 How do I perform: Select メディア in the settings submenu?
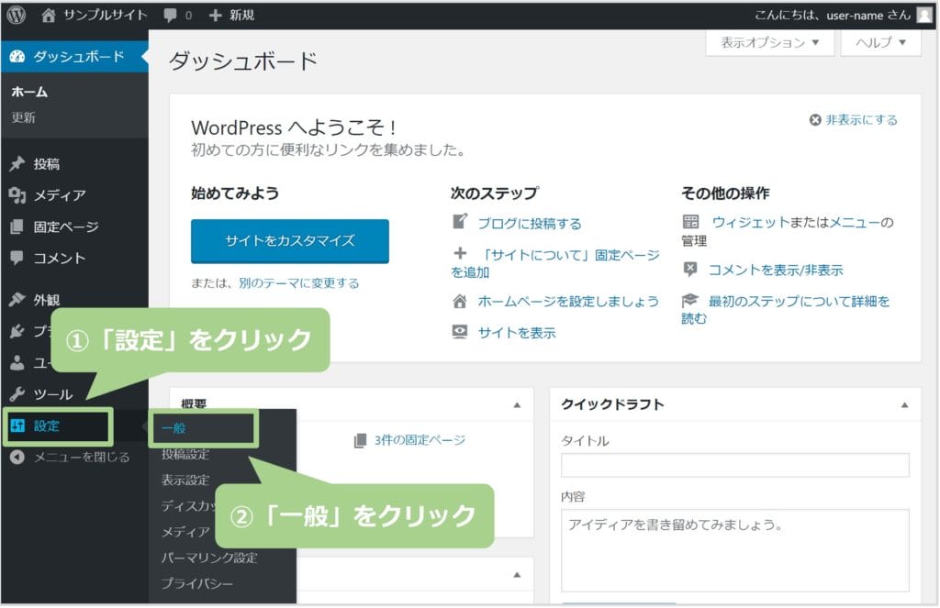click(x=185, y=532)
